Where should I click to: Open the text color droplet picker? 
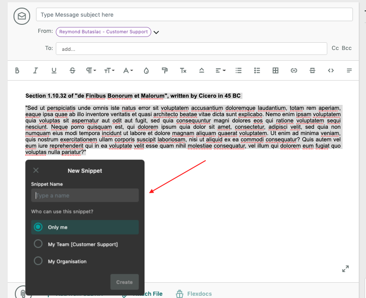[146, 71]
